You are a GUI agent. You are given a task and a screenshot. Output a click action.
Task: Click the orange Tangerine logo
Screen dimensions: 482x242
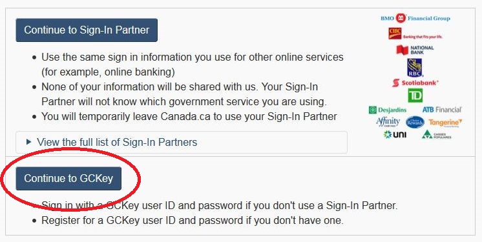[445, 123]
